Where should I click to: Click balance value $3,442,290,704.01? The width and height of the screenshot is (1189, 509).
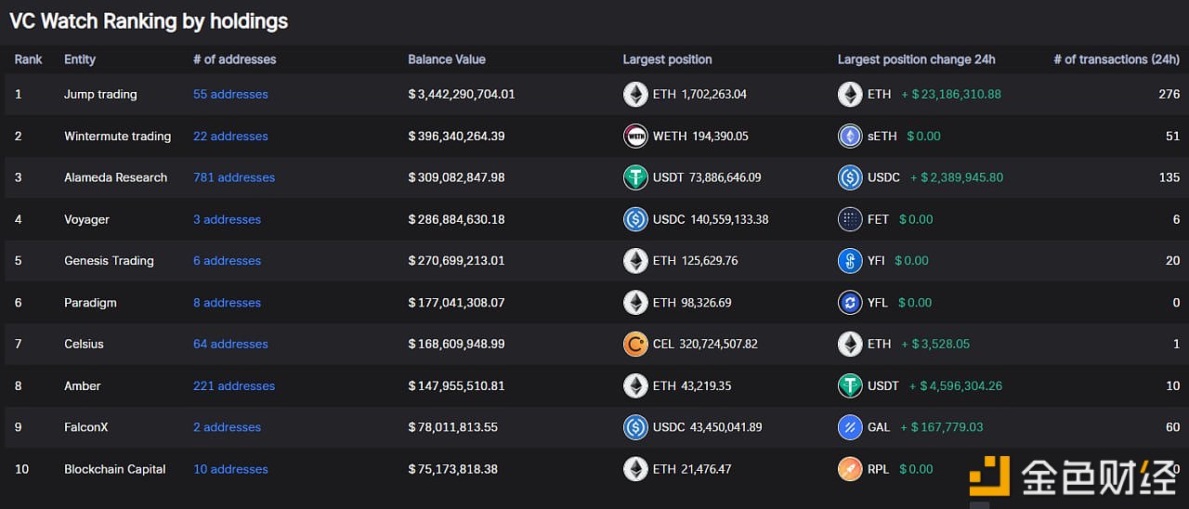point(462,94)
